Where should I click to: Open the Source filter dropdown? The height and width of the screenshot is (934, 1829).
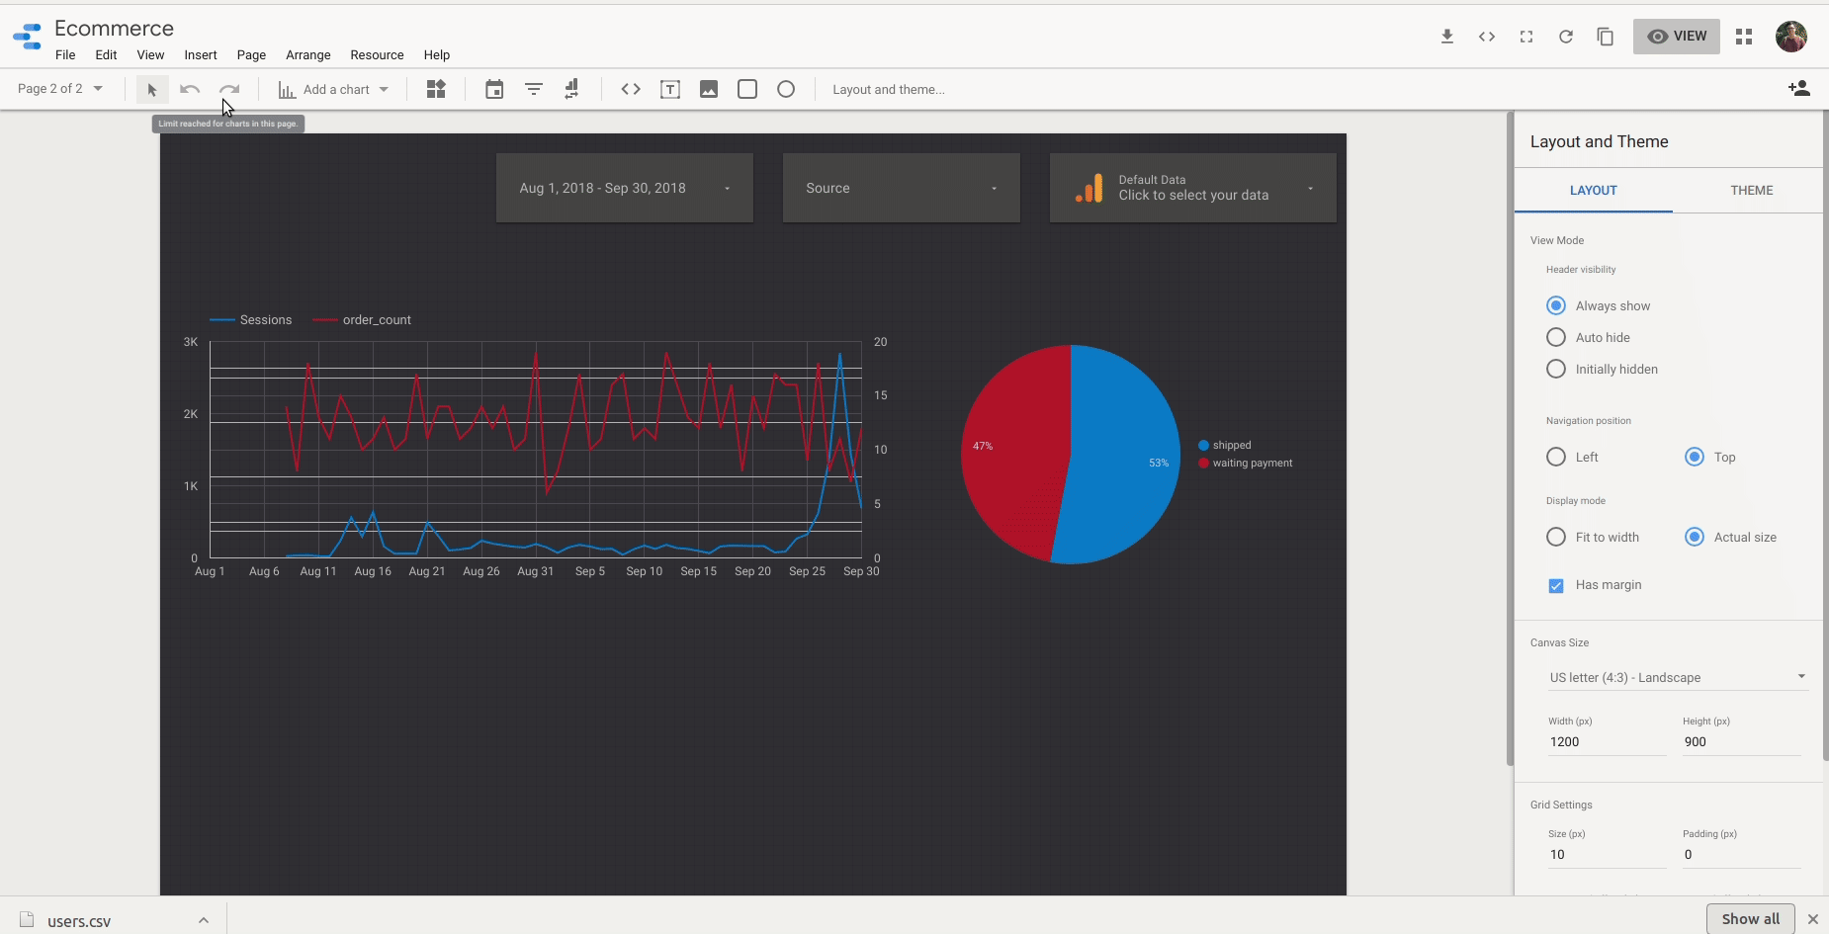[x=902, y=188]
